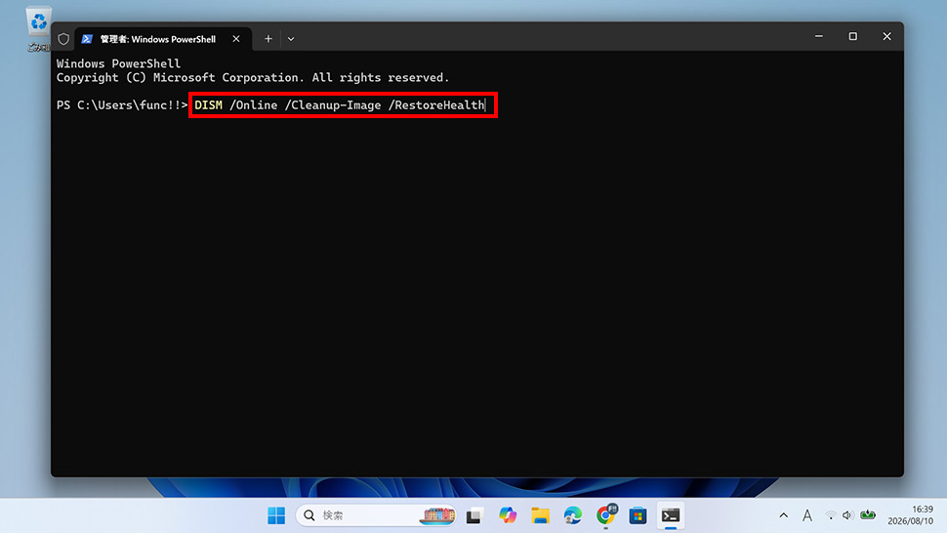
Task: Open the clock showing 16:39 2026/08/10
Action: pyautogui.click(x=910, y=514)
